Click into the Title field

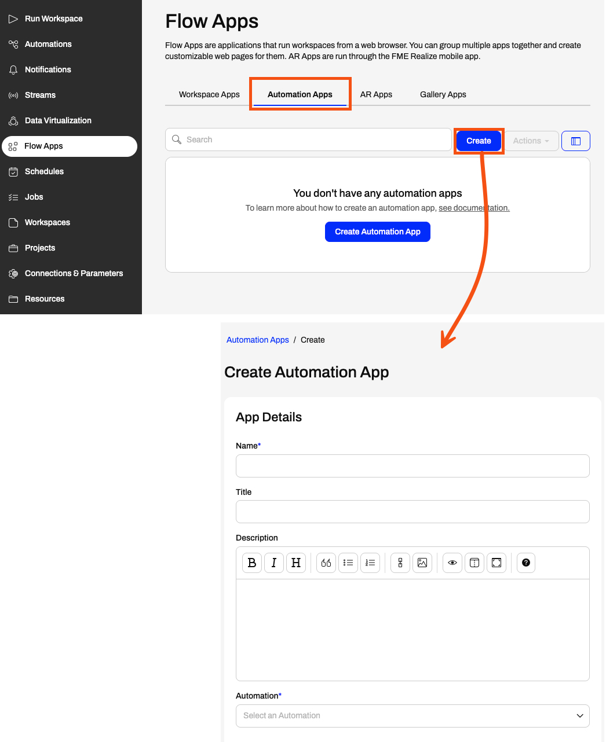click(x=412, y=512)
